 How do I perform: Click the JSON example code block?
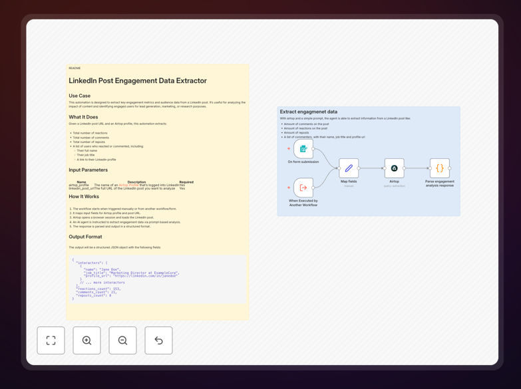(x=158, y=279)
